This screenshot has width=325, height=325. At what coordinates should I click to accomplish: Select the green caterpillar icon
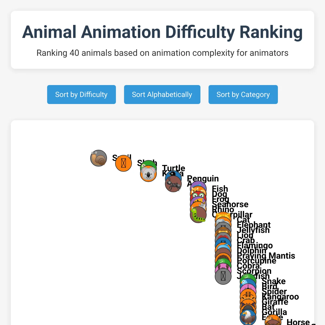[198, 215]
